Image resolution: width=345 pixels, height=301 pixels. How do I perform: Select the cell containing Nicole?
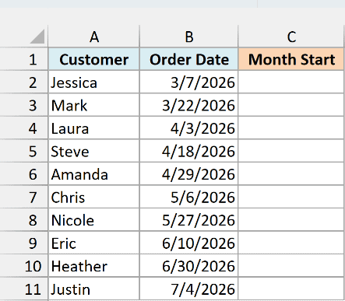click(x=94, y=220)
